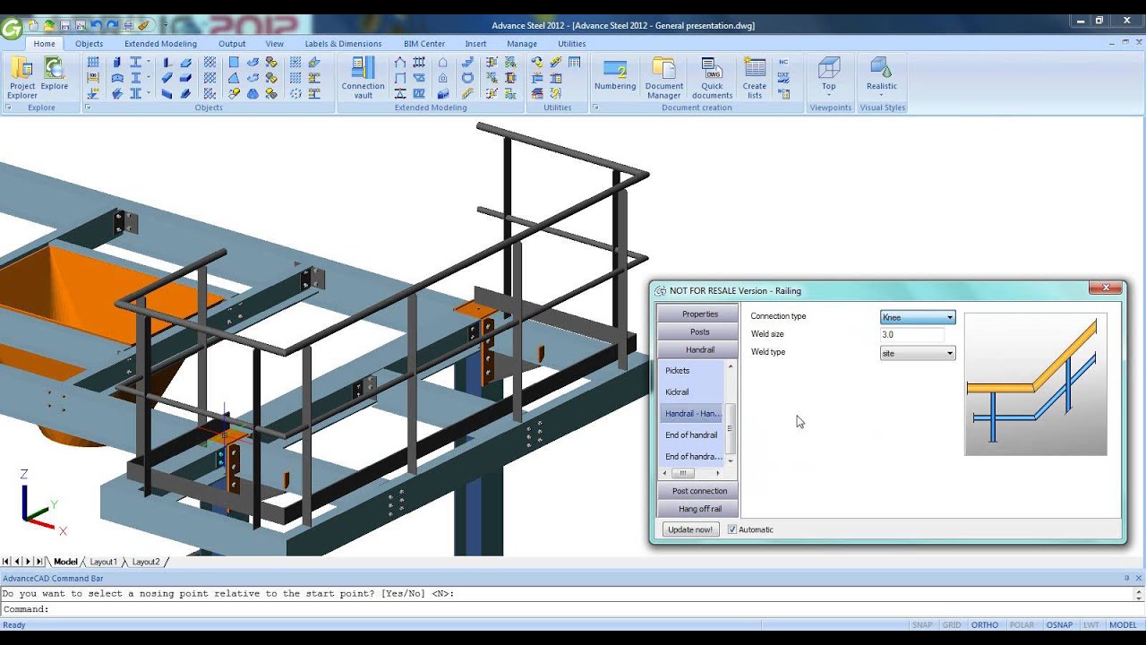Expand the Objects group dialog launcher

click(x=88, y=107)
